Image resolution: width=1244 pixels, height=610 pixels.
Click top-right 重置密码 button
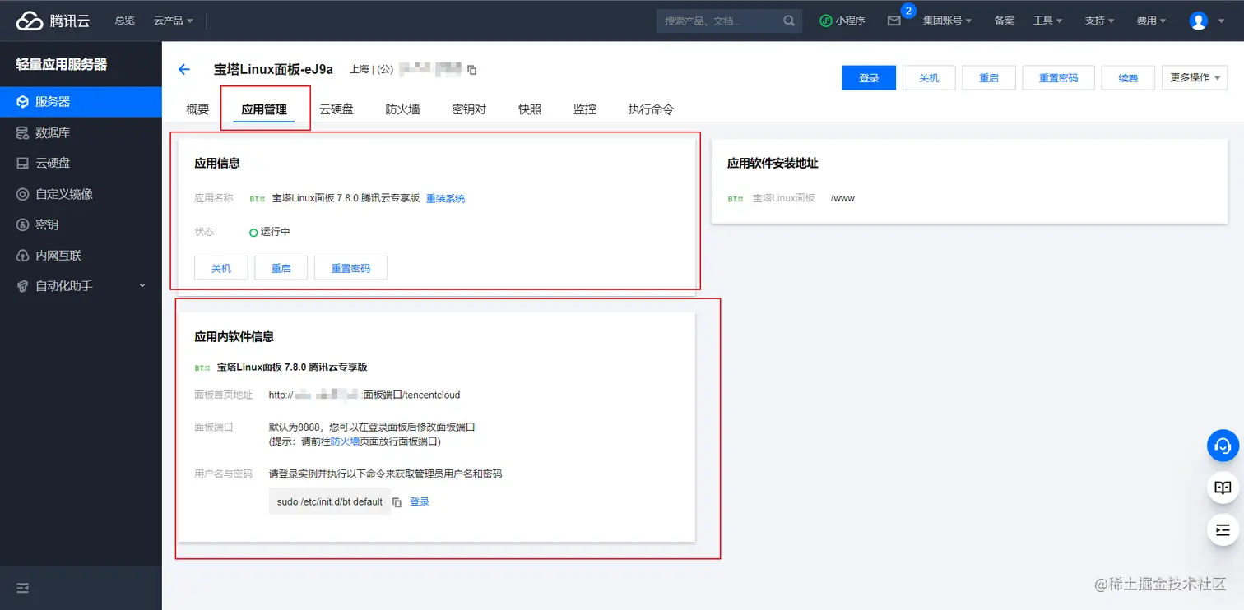tap(1058, 77)
